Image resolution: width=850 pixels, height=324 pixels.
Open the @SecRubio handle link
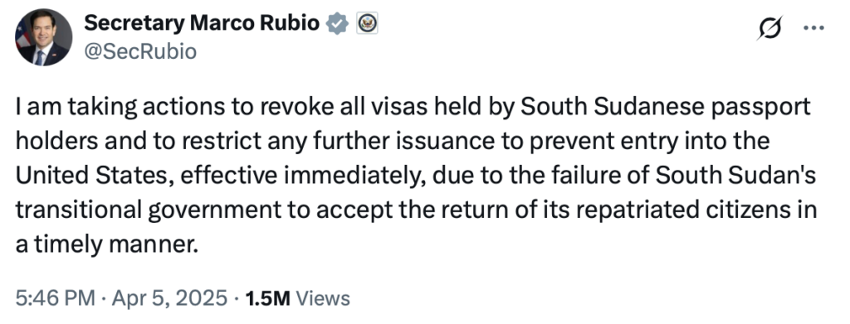tap(139, 52)
